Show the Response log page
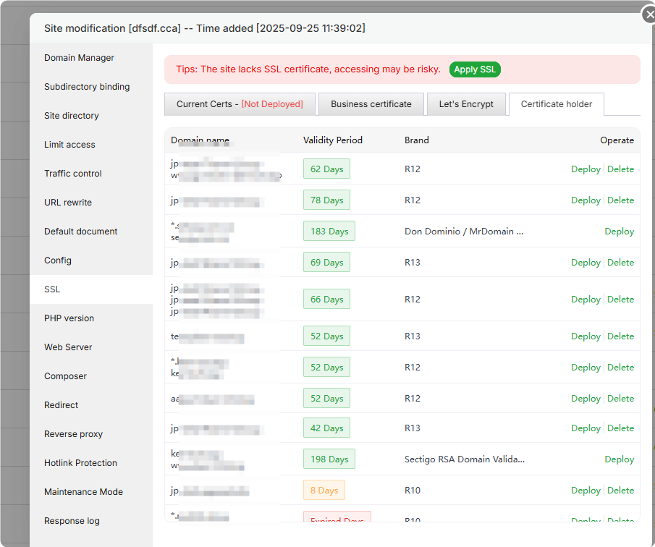 pyautogui.click(x=72, y=521)
